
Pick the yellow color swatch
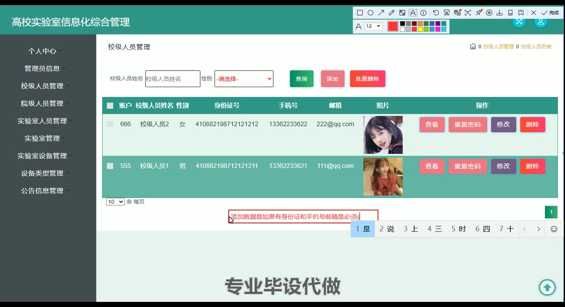click(420, 29)
